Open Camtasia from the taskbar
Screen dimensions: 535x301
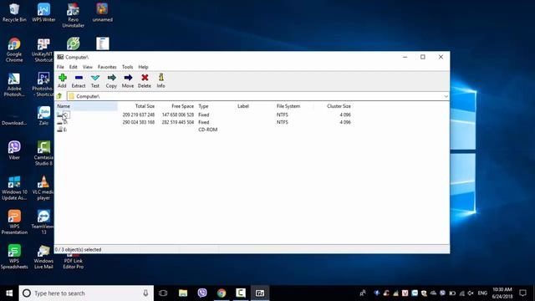(x=241, y=293)
